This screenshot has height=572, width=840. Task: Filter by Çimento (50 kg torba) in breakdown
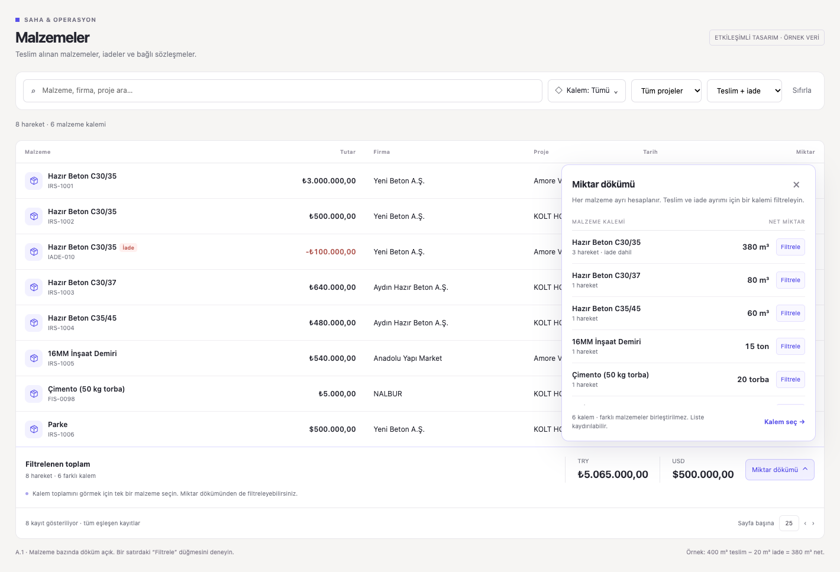pos(790,380)
